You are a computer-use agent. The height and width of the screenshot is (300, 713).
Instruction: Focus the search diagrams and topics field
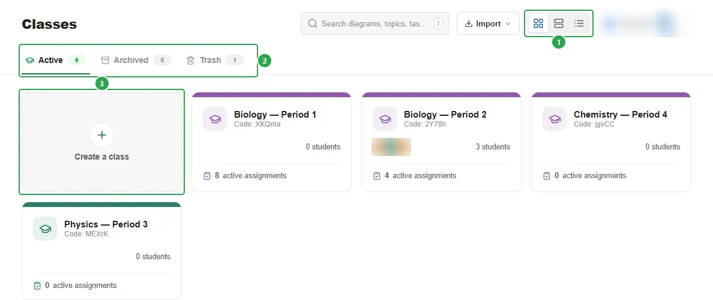375,23
